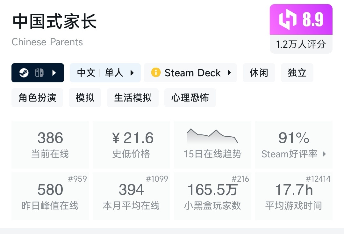Toggle the 独立 tag filter

click(297, 73)
